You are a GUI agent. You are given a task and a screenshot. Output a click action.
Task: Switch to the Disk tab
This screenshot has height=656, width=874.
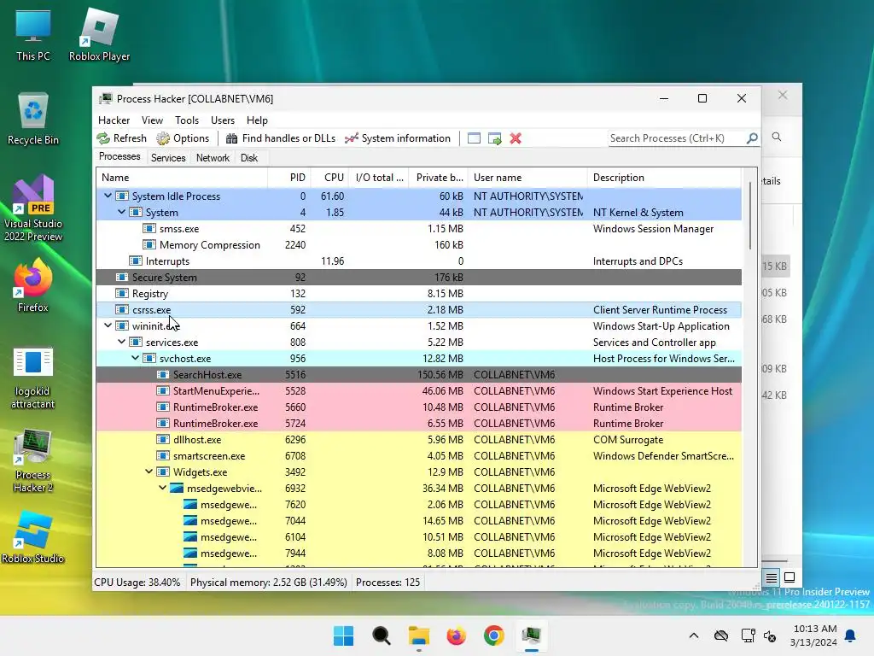coord(249,158)
